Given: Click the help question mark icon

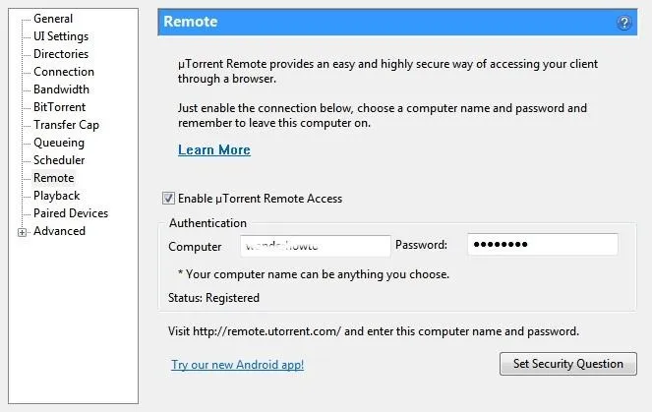Looking at the screenshot, I should point(623,23).
